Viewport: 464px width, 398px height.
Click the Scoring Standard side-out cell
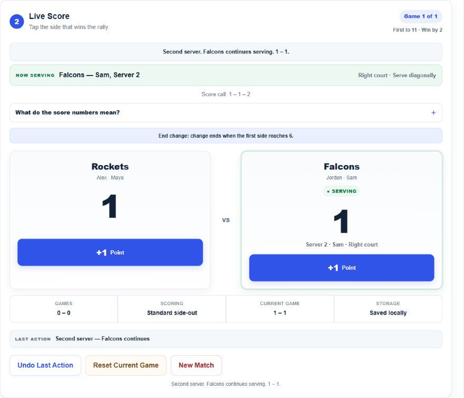click(172, 309)
